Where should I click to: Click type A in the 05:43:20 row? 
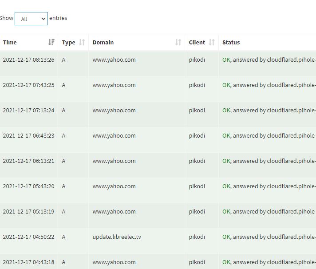coord(63,186)
